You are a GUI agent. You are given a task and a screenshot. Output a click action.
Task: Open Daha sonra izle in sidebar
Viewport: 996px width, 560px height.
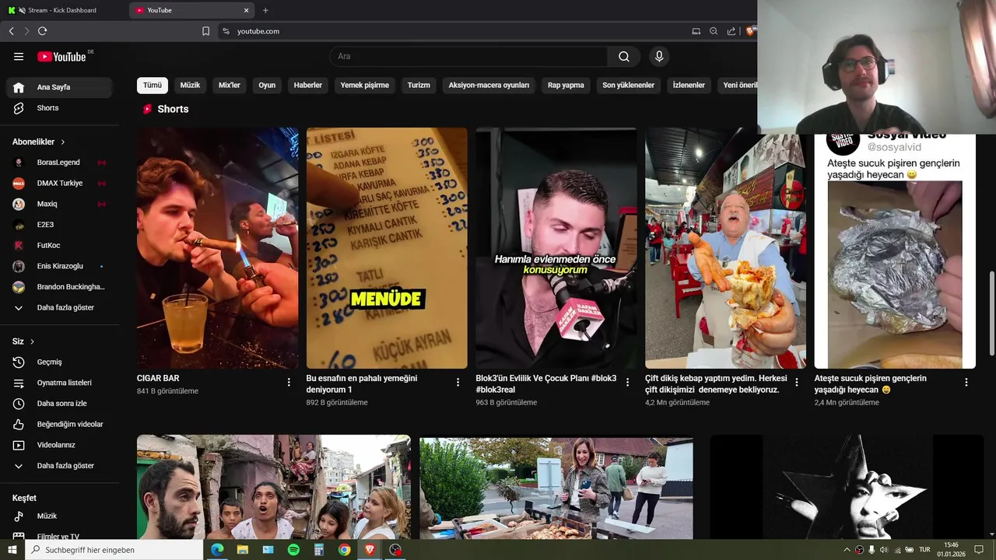[x=59, y=404]
